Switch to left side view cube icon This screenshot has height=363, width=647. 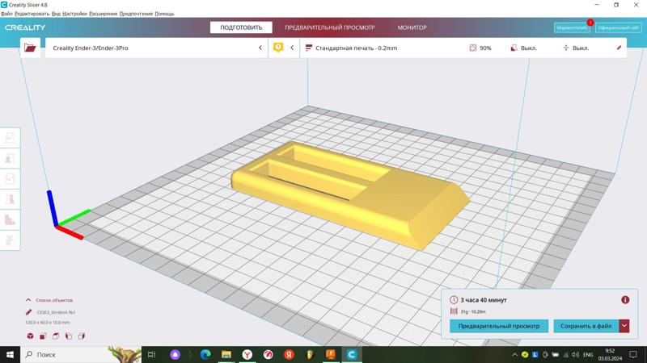coord(69,336)
